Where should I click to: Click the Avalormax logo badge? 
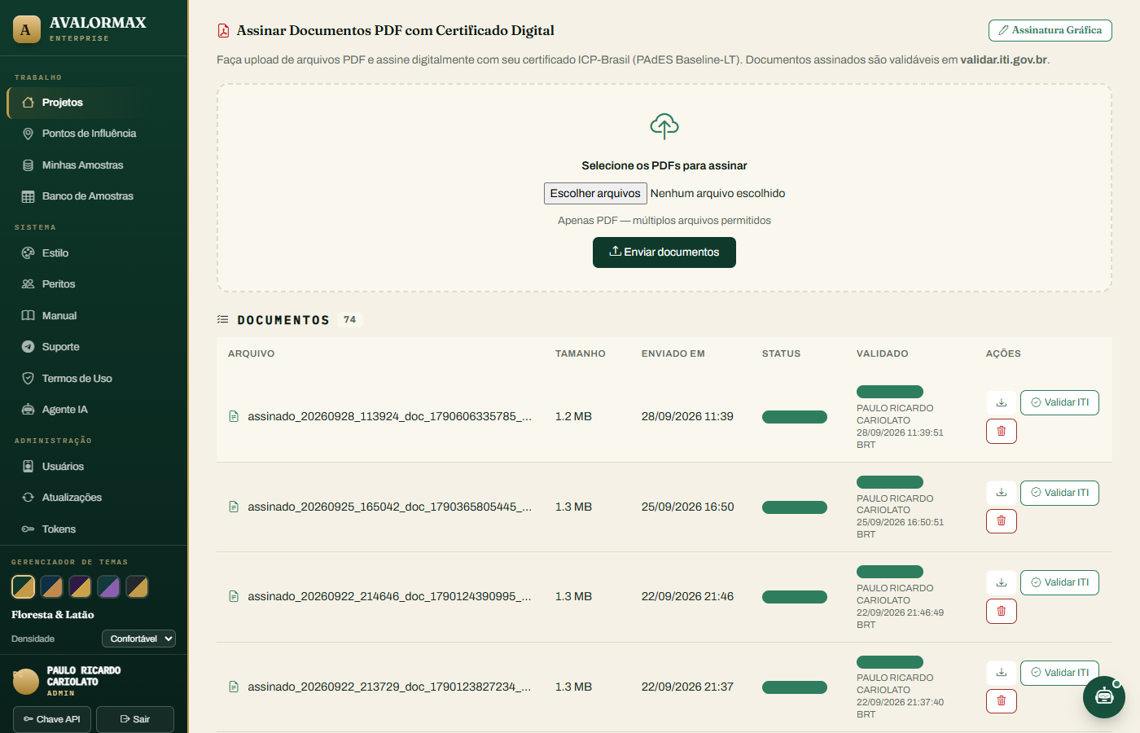click(26, 29)
